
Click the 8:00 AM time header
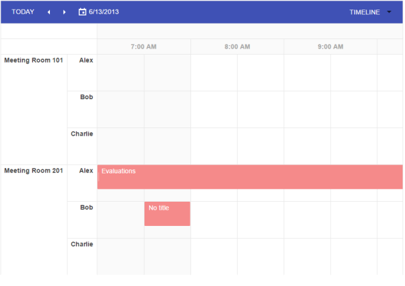point(237,47)
